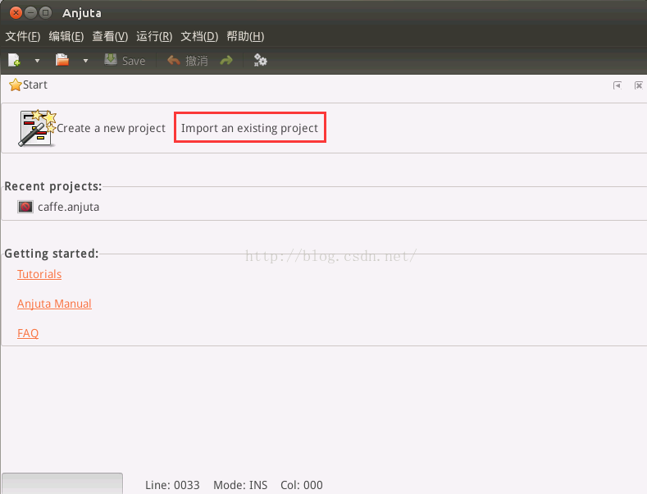Minimize the Anjuta window
Image resolution: width=647 pixels, height=494 pixels.
[31, 13]
